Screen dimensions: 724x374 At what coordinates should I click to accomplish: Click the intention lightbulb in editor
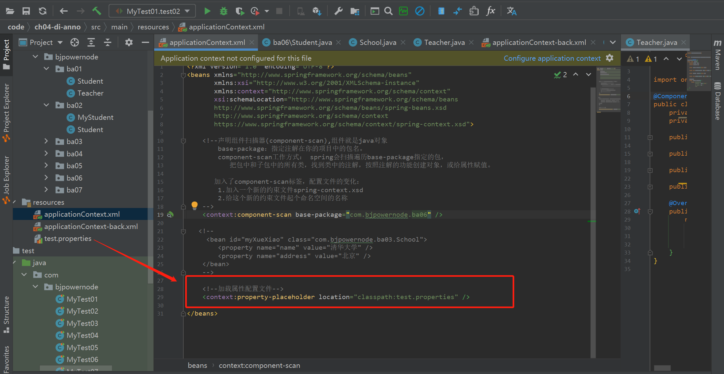click(x=194, y=205)
